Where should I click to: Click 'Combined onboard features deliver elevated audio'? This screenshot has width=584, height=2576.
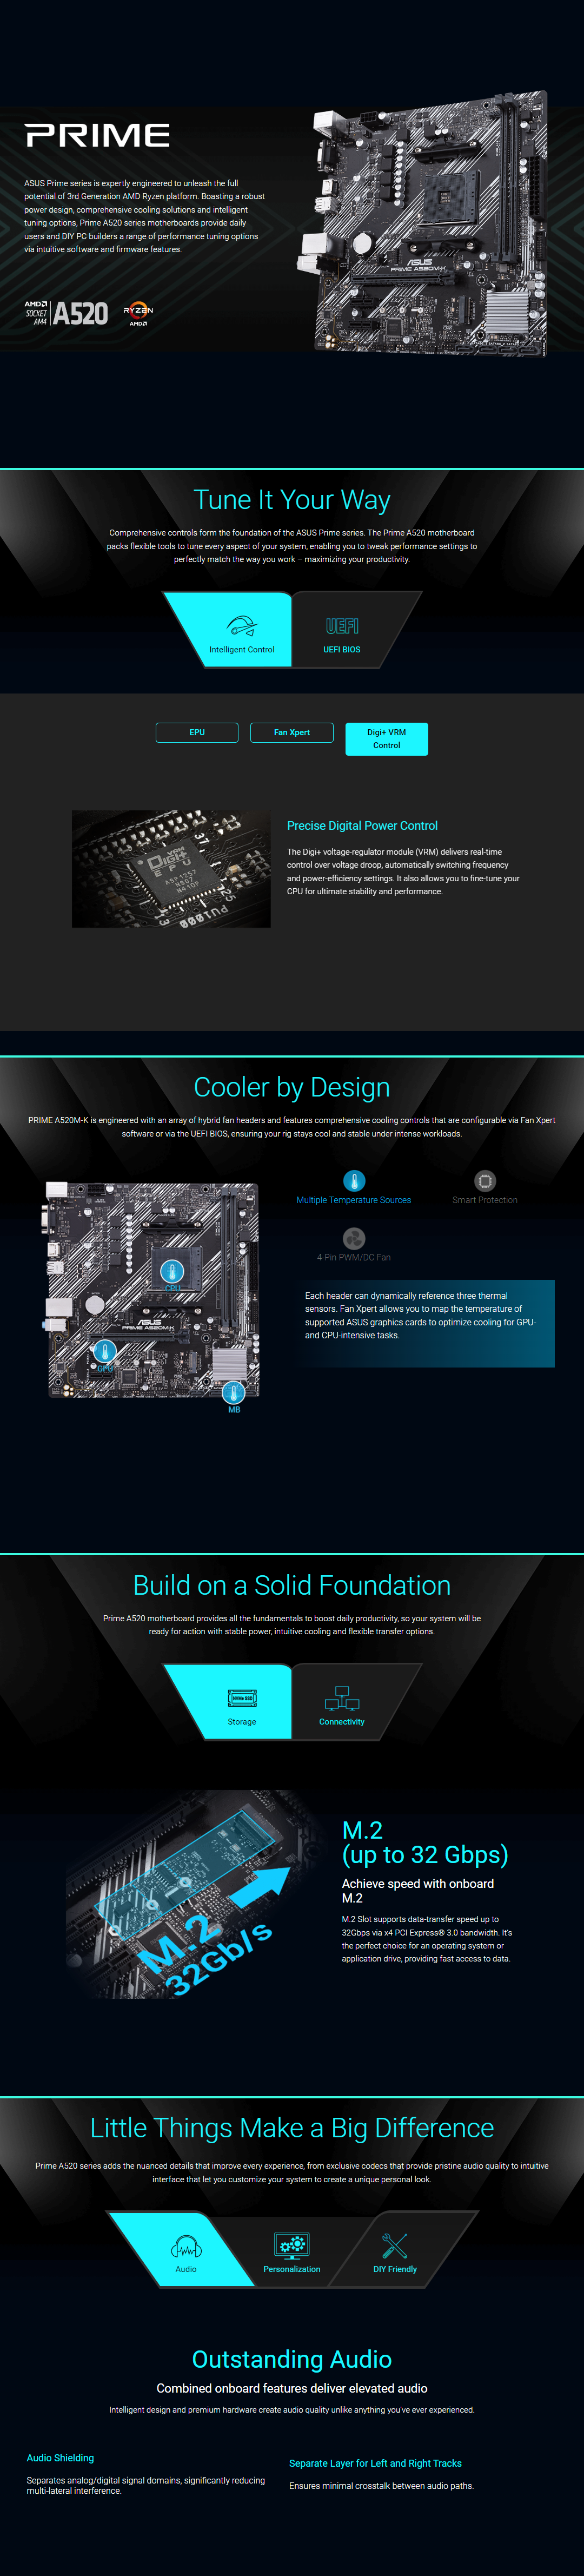(292, 2388)
